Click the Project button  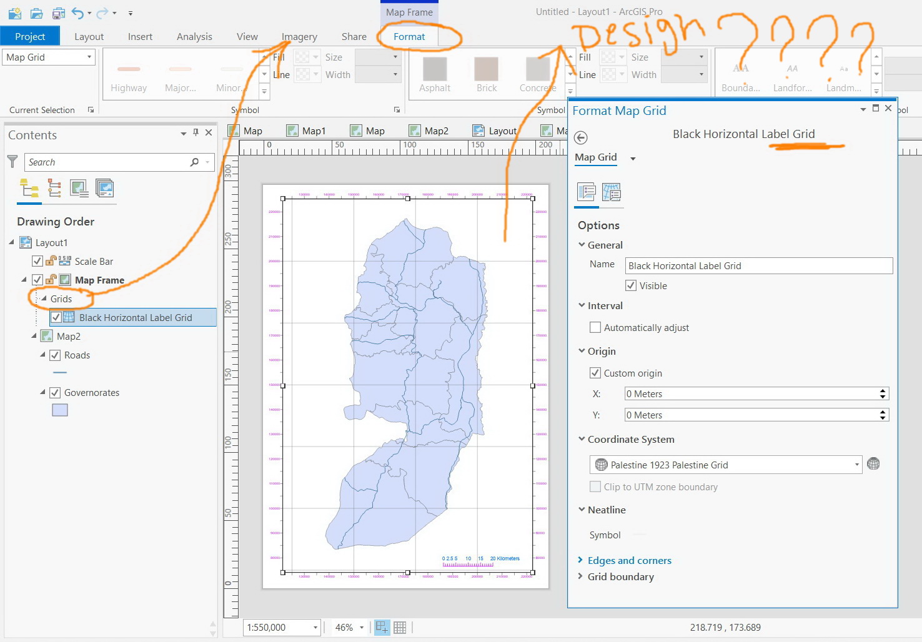pos(30,37)
